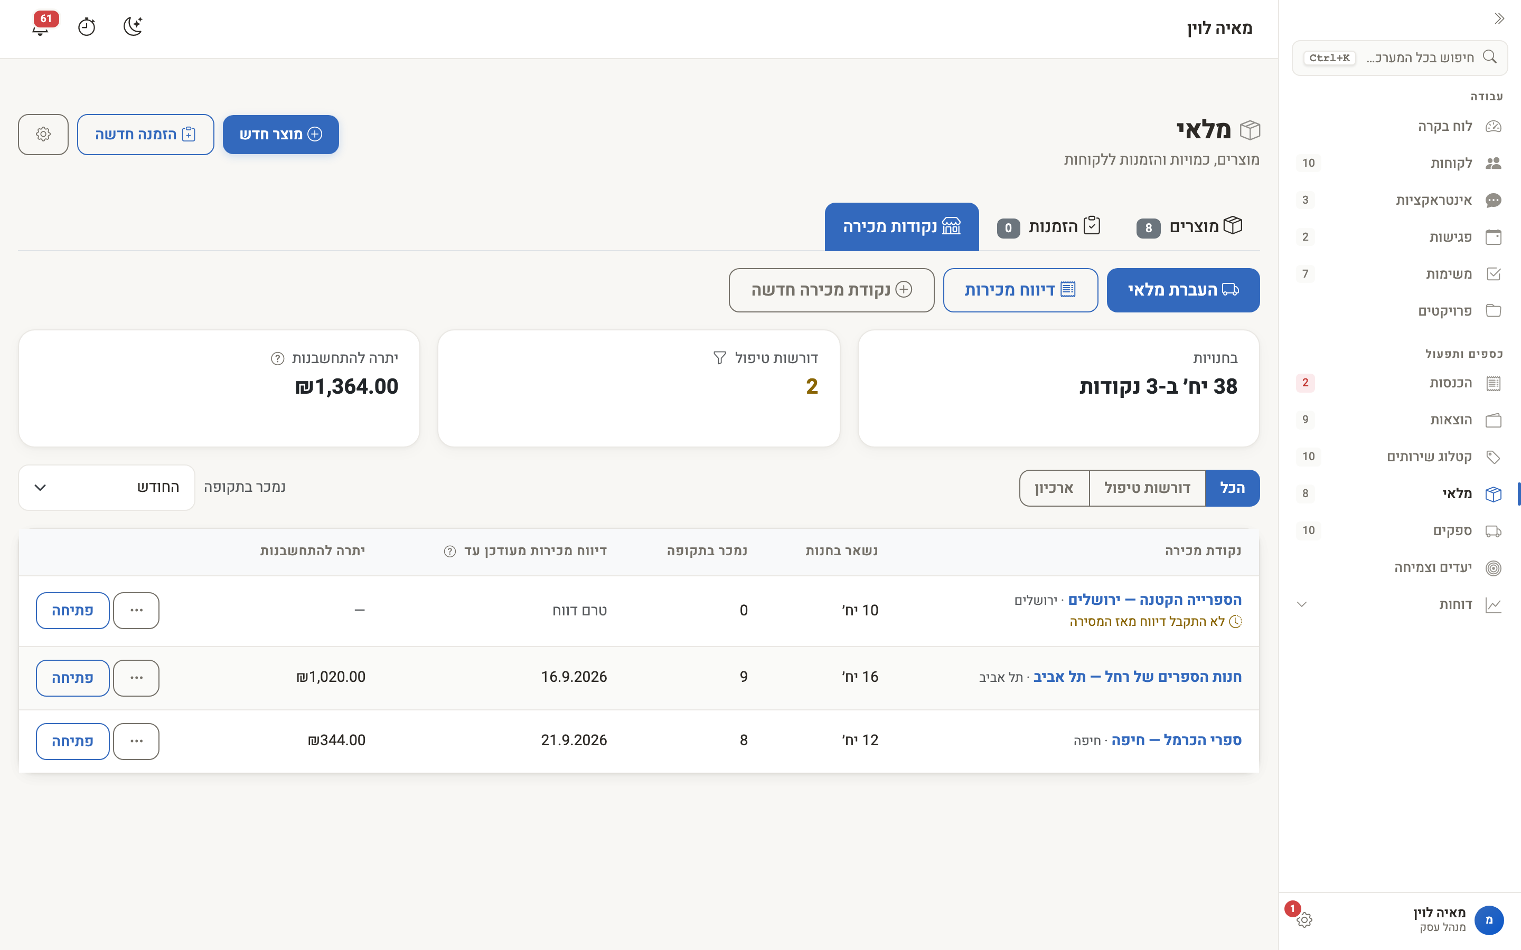Open פגישות calendar in sidebar
This screenshot has height=950, width=1521.
pos(1400,237)
